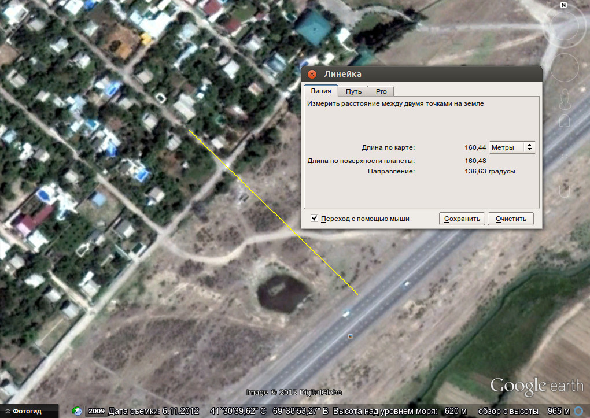
Task: Close the Линейка ruler dialog
Action: [x=312, y=74]
